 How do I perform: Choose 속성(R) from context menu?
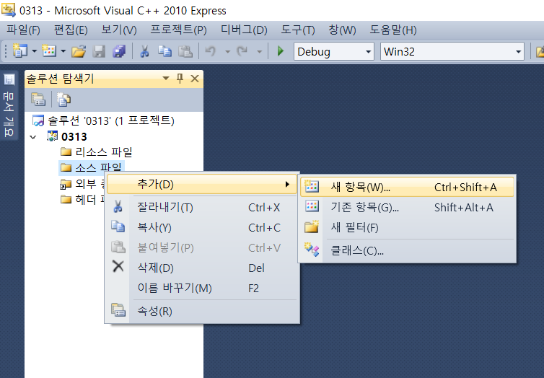pos(201,311)
